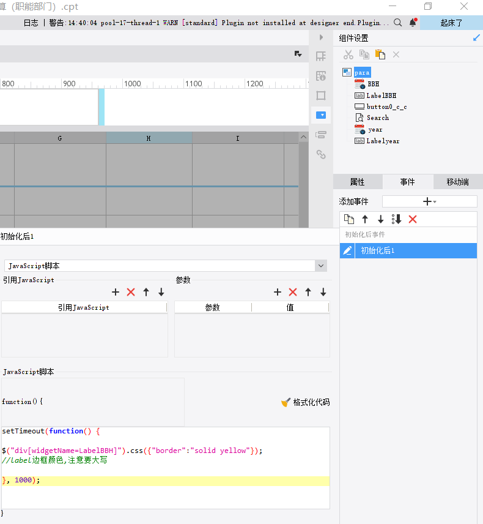Click column H header in the grid
The width and height of the screenshot is (483, 524).
(149, 138)
